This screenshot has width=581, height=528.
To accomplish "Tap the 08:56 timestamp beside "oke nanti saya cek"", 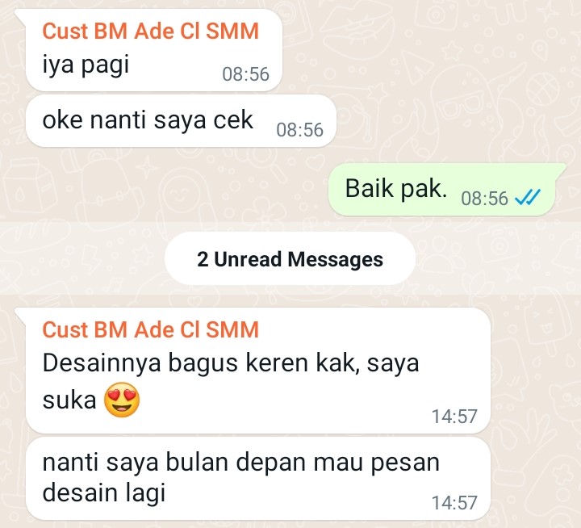I will point(299,130).
